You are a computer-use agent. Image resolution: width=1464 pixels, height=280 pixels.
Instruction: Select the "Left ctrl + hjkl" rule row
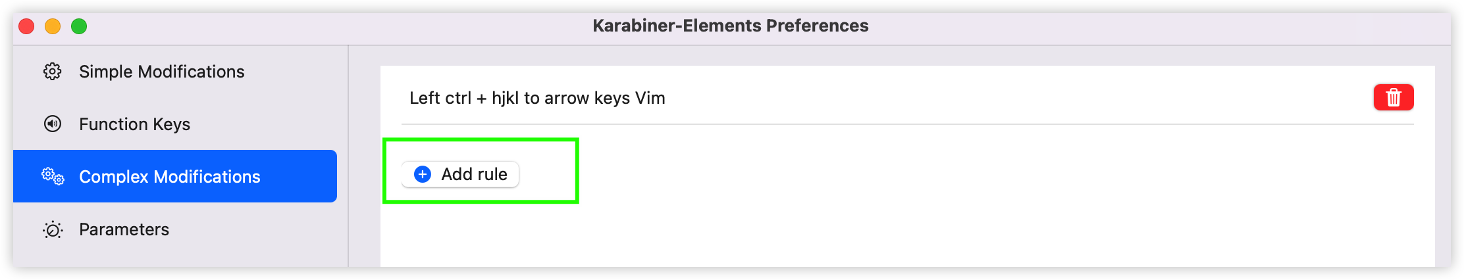click(537, 98)
